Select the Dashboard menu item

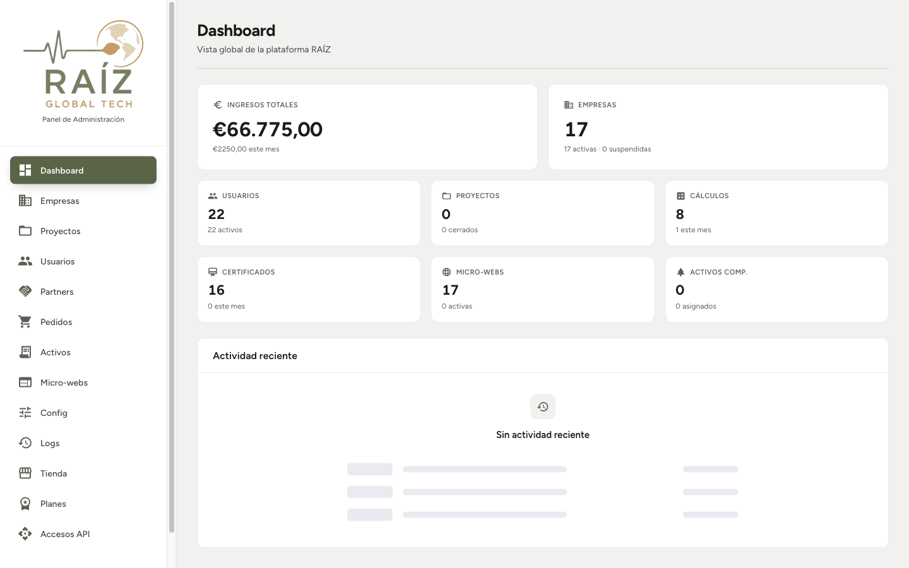click(83, 170)
